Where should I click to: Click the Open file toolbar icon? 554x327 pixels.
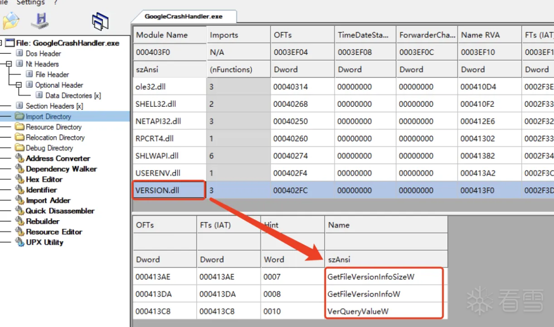11,21
